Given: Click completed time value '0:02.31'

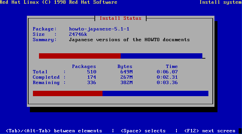Looking at the screenshot, I should (167, 77).
